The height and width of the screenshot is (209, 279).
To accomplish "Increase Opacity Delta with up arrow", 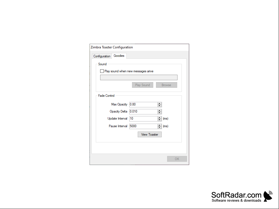I will coord(160,111).
